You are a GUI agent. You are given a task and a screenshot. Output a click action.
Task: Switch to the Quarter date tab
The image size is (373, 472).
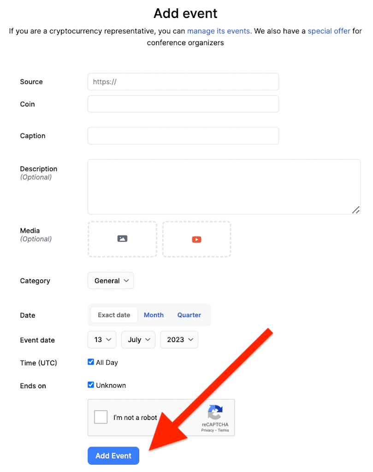click(189, 315)
